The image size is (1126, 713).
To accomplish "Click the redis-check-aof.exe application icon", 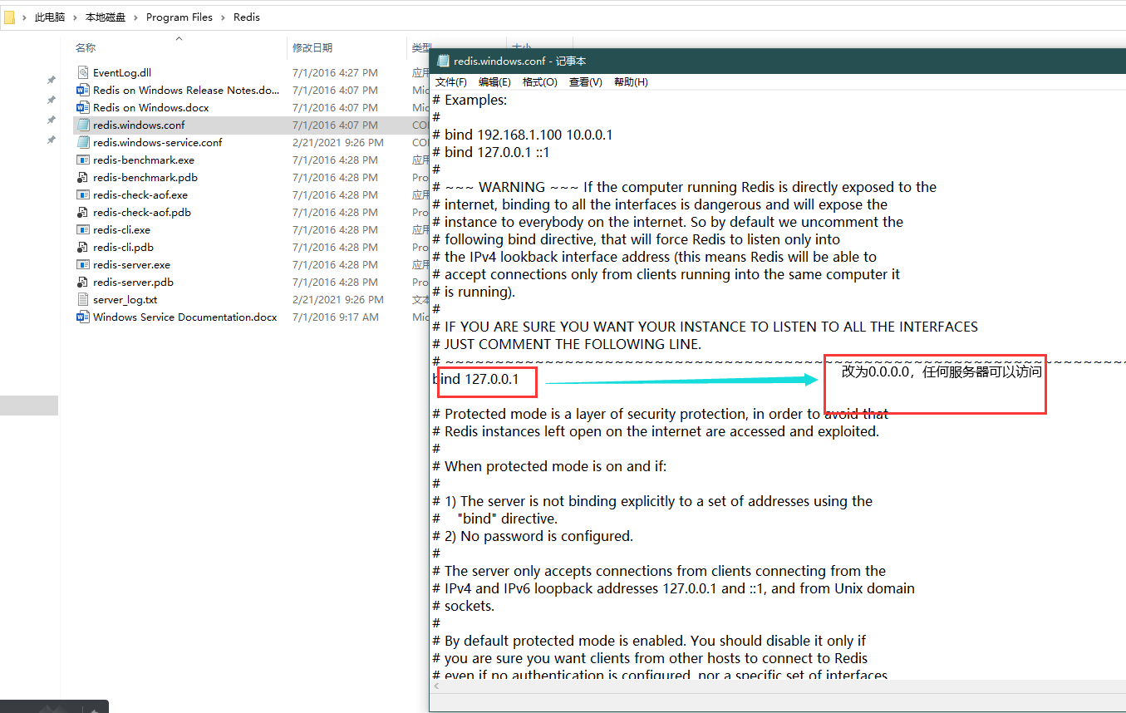I will pos(82,194).
